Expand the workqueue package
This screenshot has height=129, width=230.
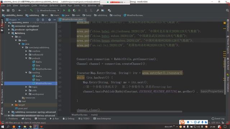click(x=26, y=94)
